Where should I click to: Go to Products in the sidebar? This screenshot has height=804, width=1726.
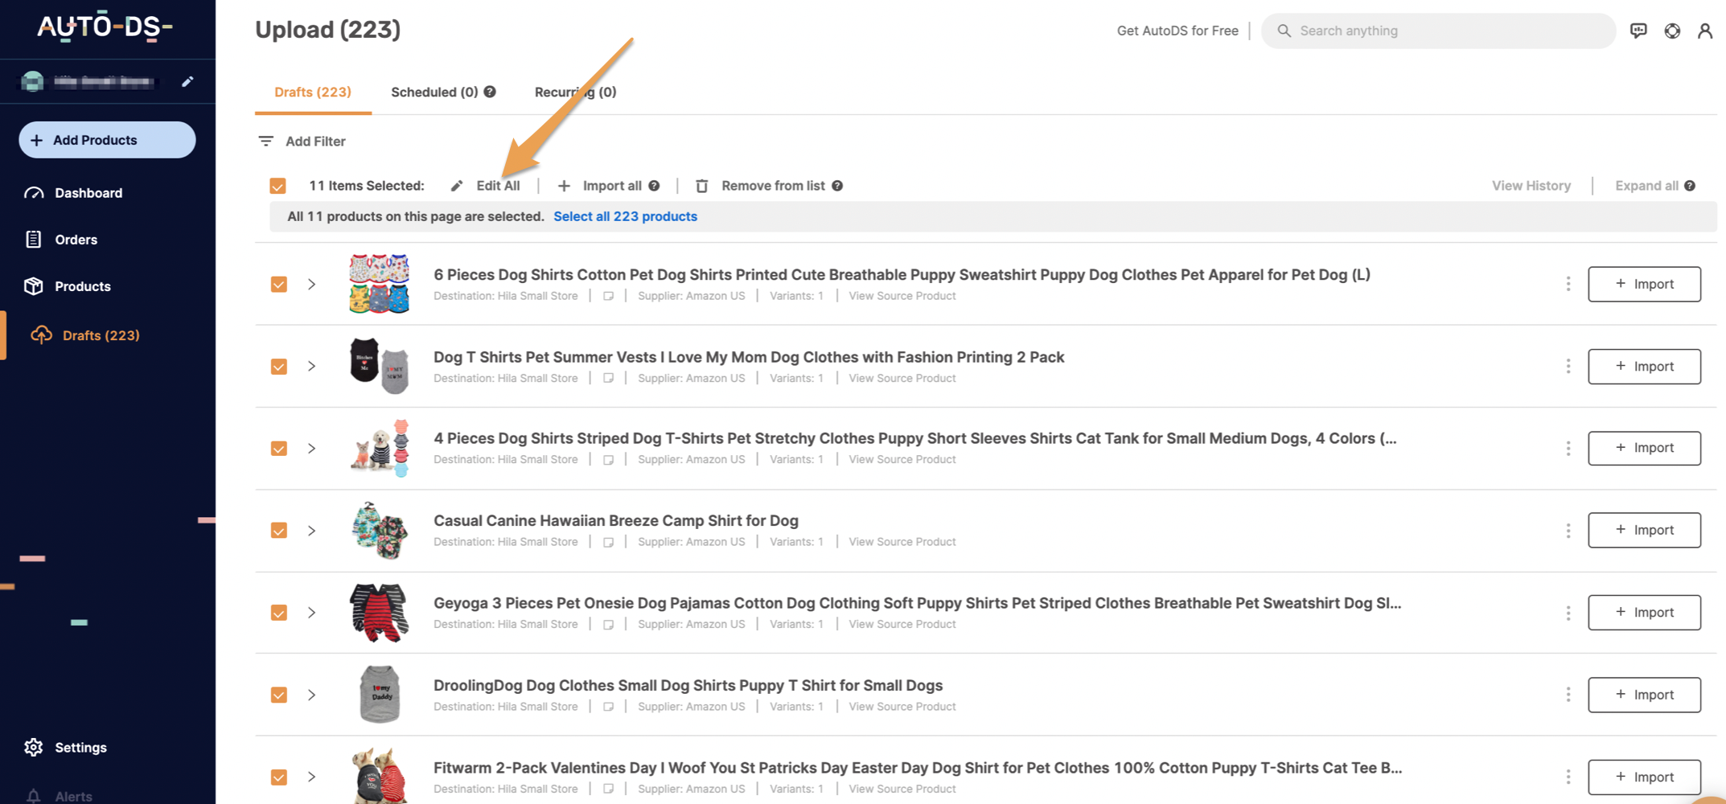(82, 286)
